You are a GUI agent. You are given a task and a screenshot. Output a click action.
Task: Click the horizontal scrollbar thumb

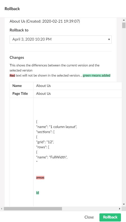33,209
